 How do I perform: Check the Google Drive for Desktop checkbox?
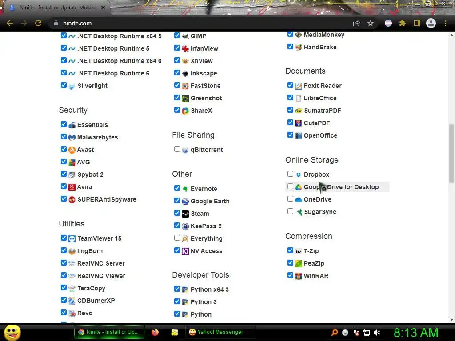point(290,186)
